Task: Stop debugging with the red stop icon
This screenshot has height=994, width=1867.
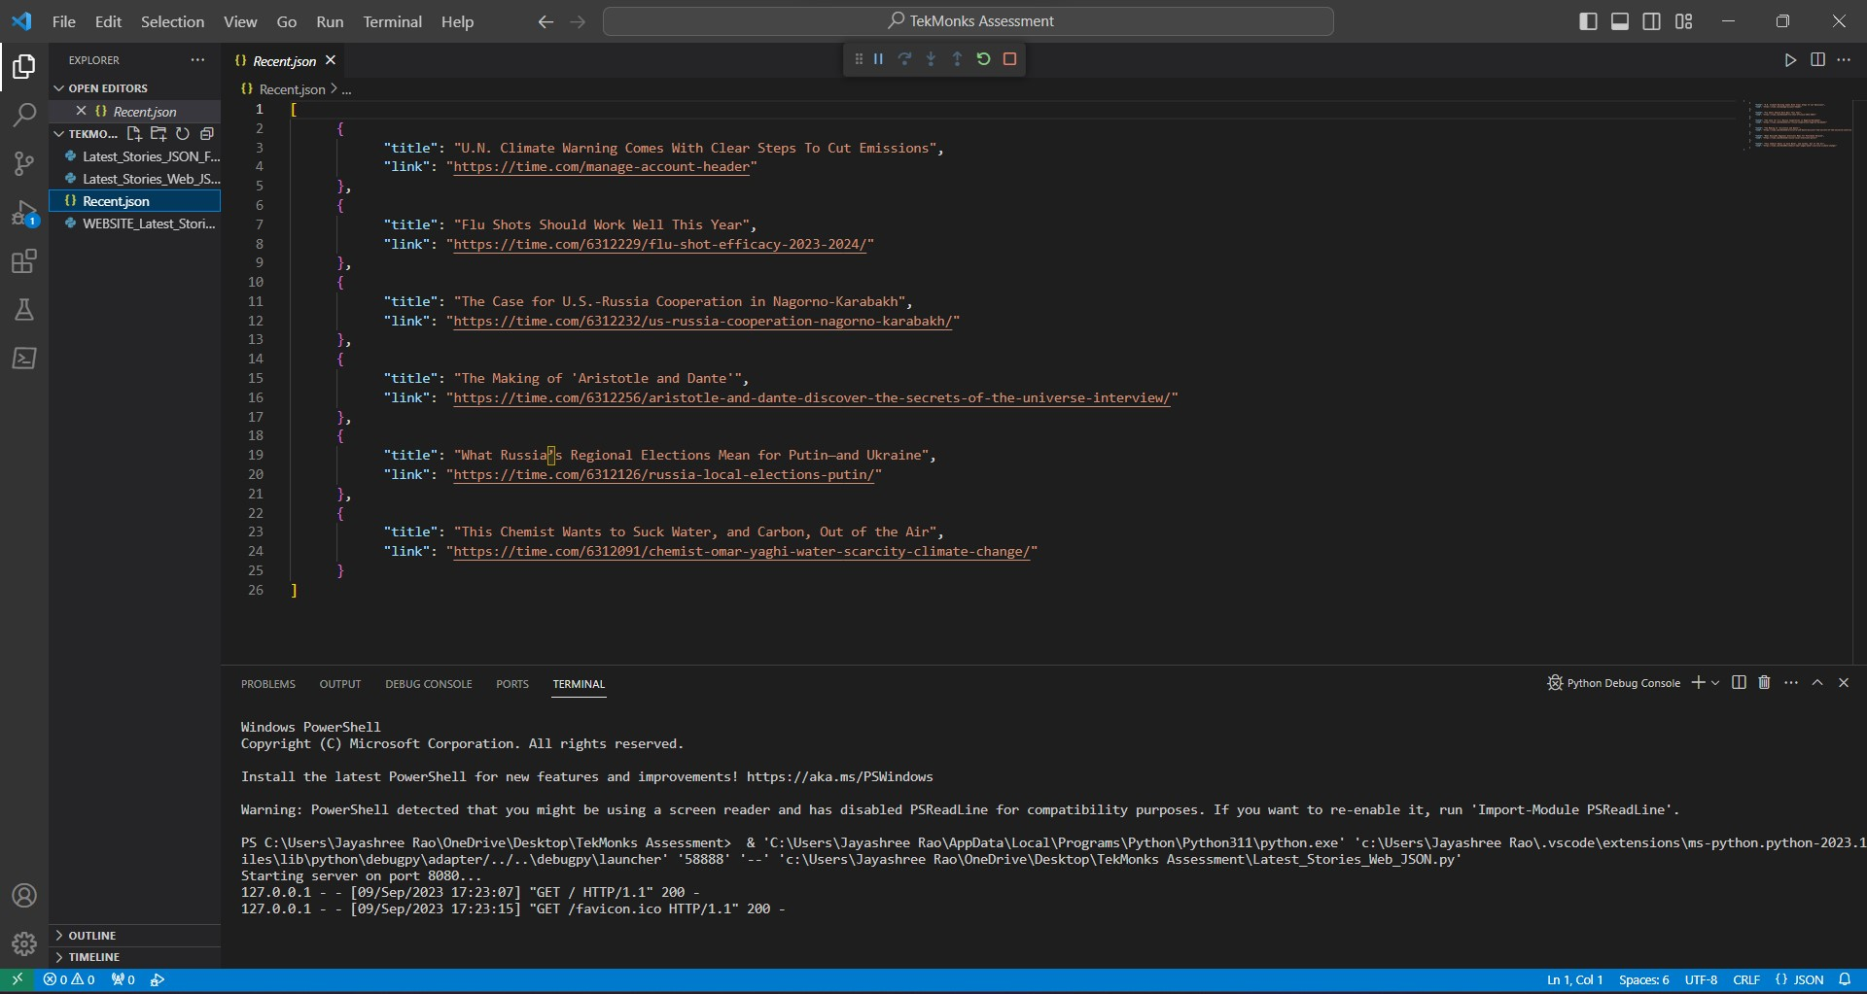Action: (x=1010, y=59)
